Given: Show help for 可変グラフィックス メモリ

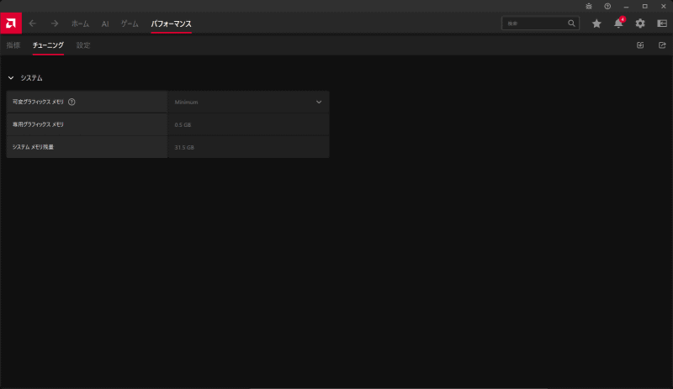Looking at the screenshot, I should click(x=72, y=102).
